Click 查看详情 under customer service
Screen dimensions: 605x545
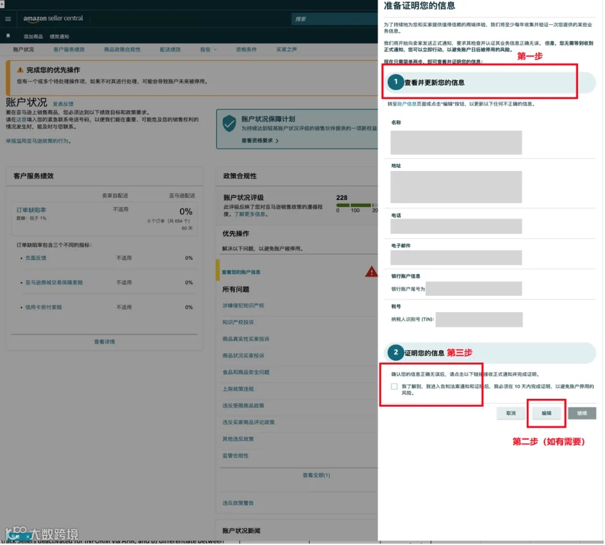pos(105,342)
